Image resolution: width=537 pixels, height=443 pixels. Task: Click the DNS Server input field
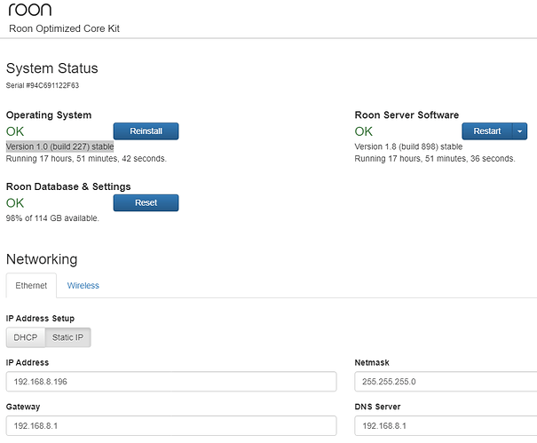click(446, 425)
